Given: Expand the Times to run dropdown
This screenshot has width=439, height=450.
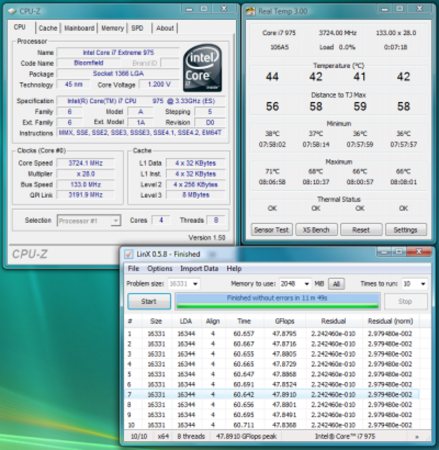Looking at the screenshot, I should 423,284.
